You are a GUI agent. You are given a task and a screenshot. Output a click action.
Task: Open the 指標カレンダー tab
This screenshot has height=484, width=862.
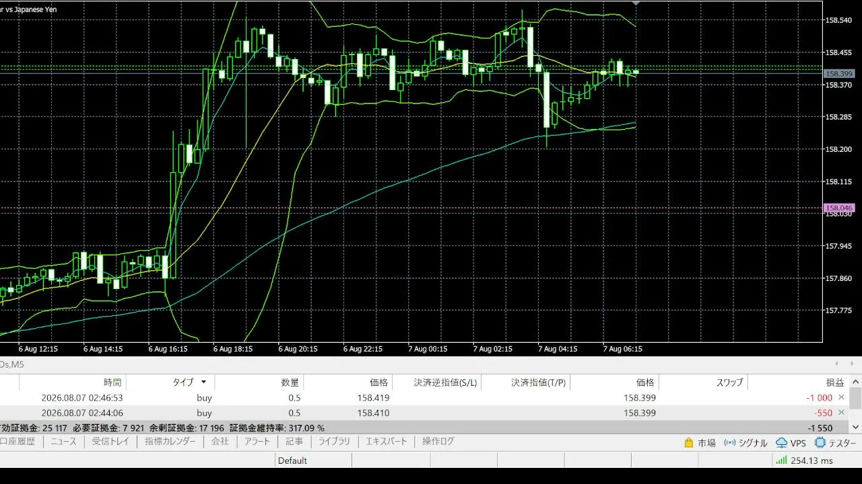pyautogui.click(x=170, y=442)
